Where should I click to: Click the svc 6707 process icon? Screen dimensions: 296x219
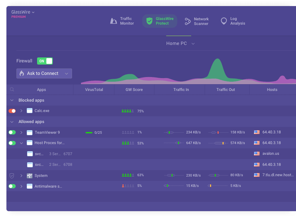pyautogui.click(x=30, y=154)
